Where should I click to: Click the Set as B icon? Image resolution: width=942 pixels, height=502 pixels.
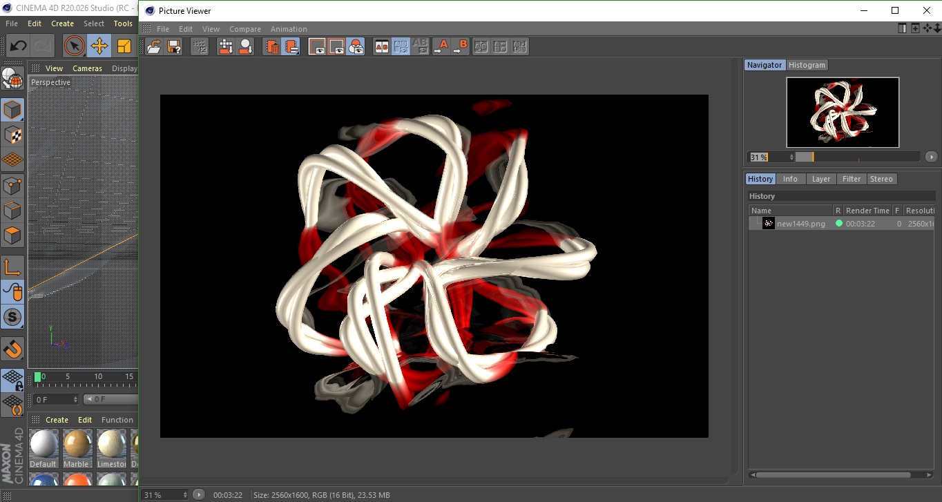click(460, 47)
